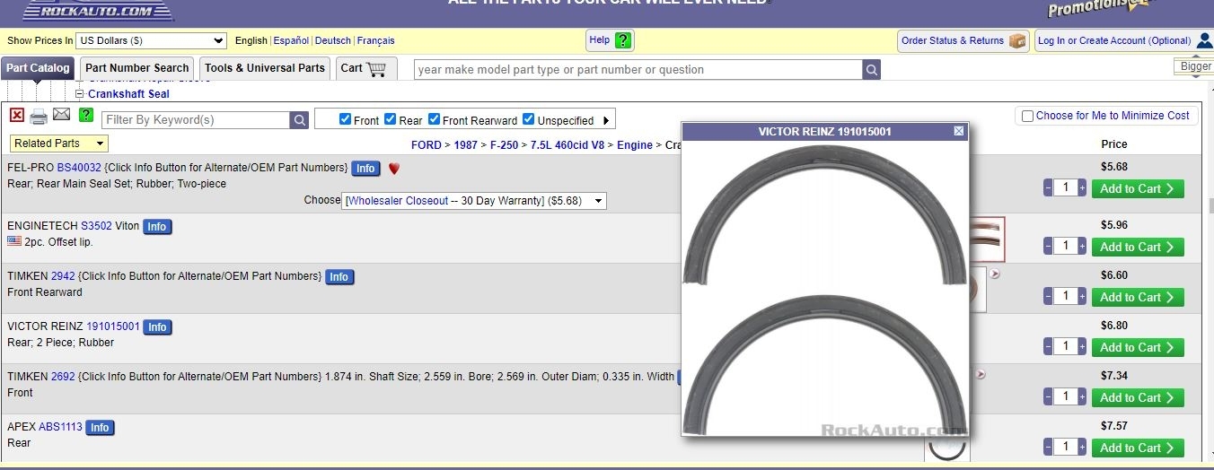Uncheck the Rear position checkbox
Image resolution: width=1214 pixels, height=470 pixels.
coord(390,119)
